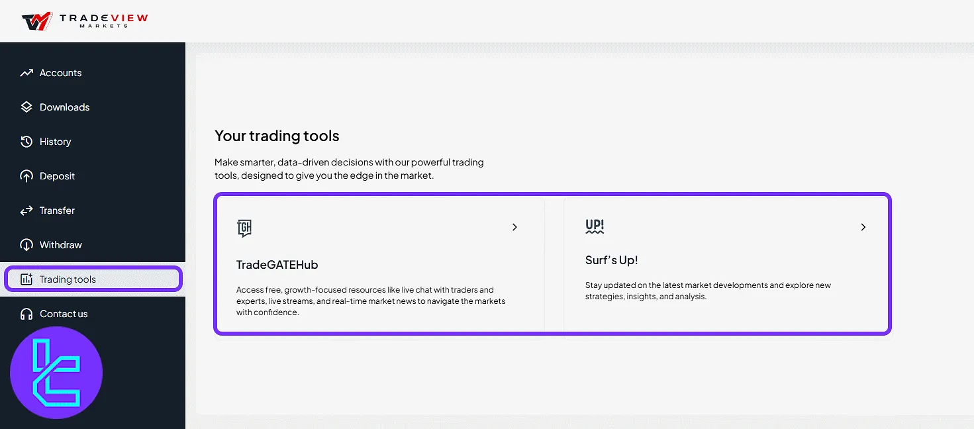974x429 pixels.
Task: Click the Downloads layers icon
Action: [x=26, y=107]
